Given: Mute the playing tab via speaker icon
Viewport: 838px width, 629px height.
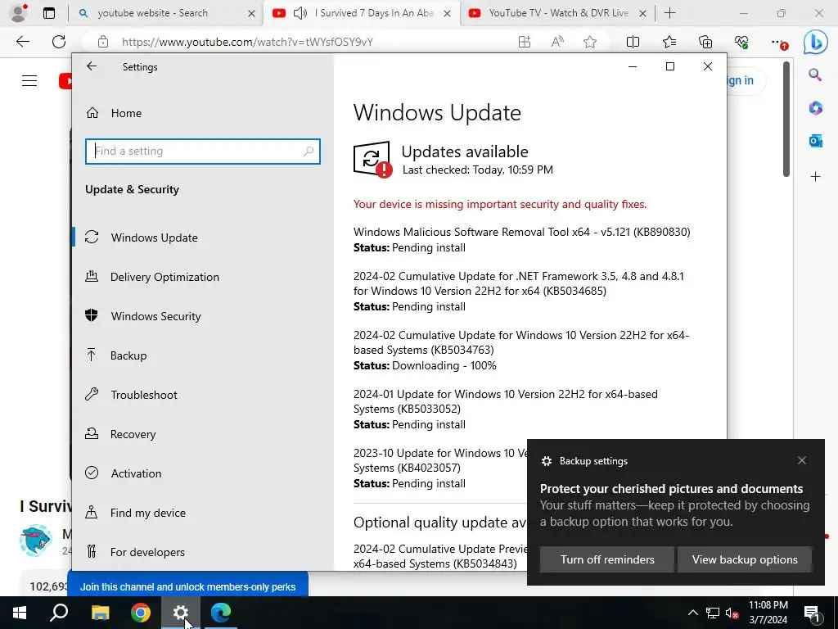Looking at the screenshot, I should 300,13.
